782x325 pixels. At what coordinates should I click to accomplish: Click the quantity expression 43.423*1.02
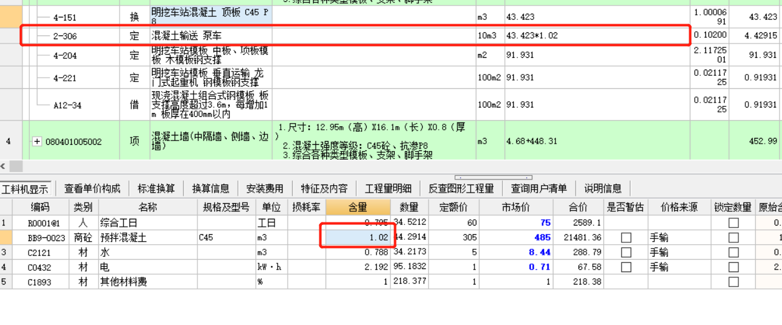click(x=532, y=36)
